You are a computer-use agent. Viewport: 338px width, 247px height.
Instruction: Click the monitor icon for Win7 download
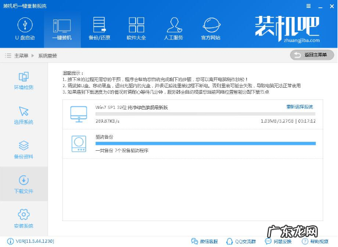pyautogui.click(x=79, y=114)
